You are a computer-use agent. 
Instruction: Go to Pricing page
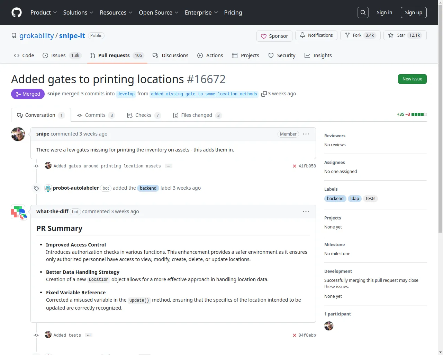tap(233, 12)
